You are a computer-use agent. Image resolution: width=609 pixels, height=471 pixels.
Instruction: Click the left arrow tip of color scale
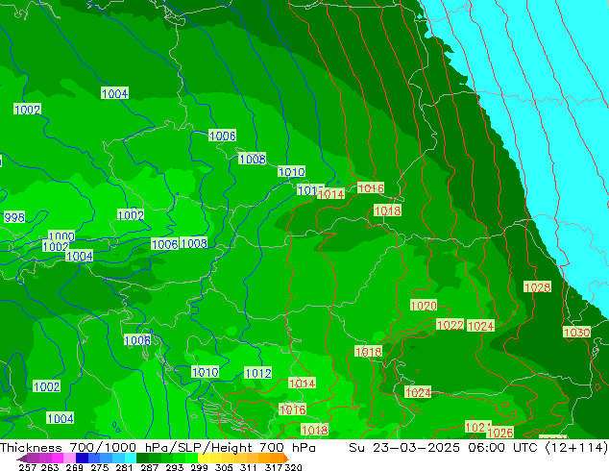coord(21,459)
